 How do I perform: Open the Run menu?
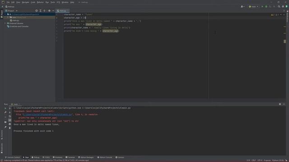click(x=47, y=2)
